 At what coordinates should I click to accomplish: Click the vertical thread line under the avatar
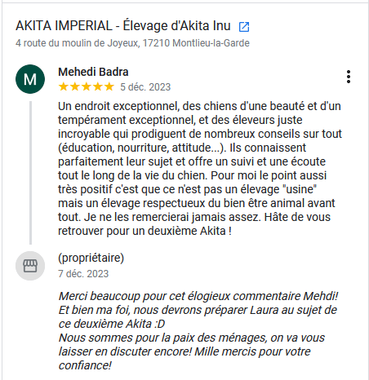30,173
